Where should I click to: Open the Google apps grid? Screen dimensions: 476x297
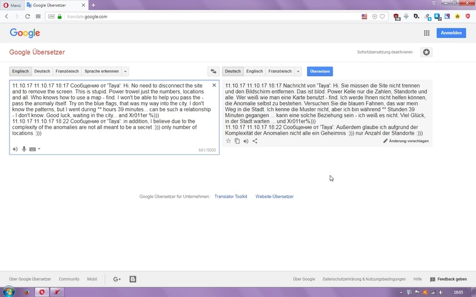427,33
